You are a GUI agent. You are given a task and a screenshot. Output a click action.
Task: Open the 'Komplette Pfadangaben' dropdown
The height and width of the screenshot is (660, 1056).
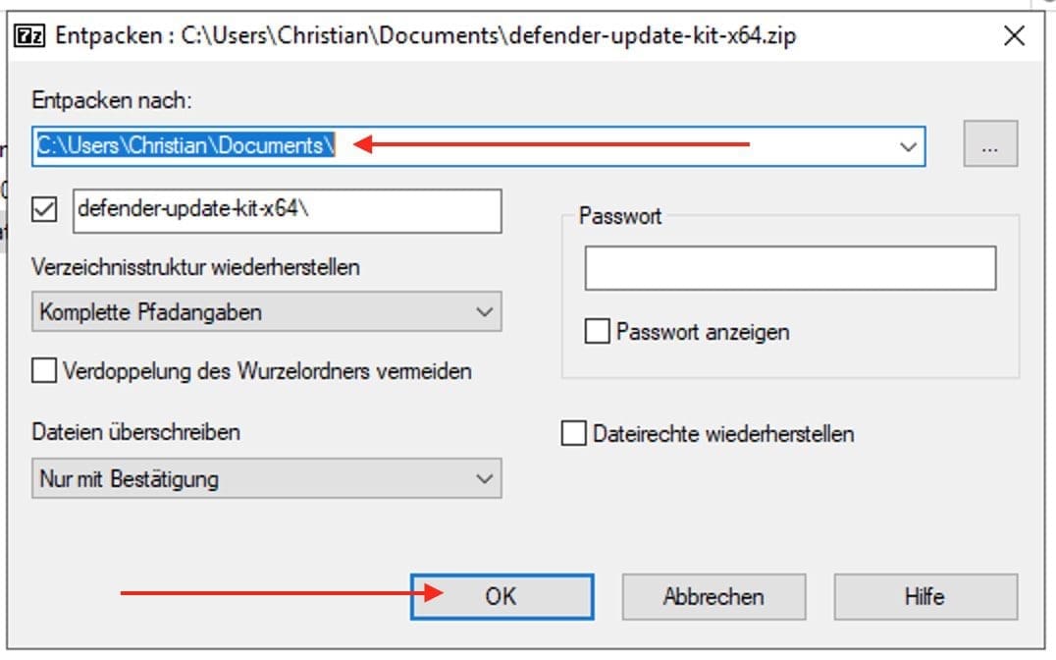(x=266, y=312)
